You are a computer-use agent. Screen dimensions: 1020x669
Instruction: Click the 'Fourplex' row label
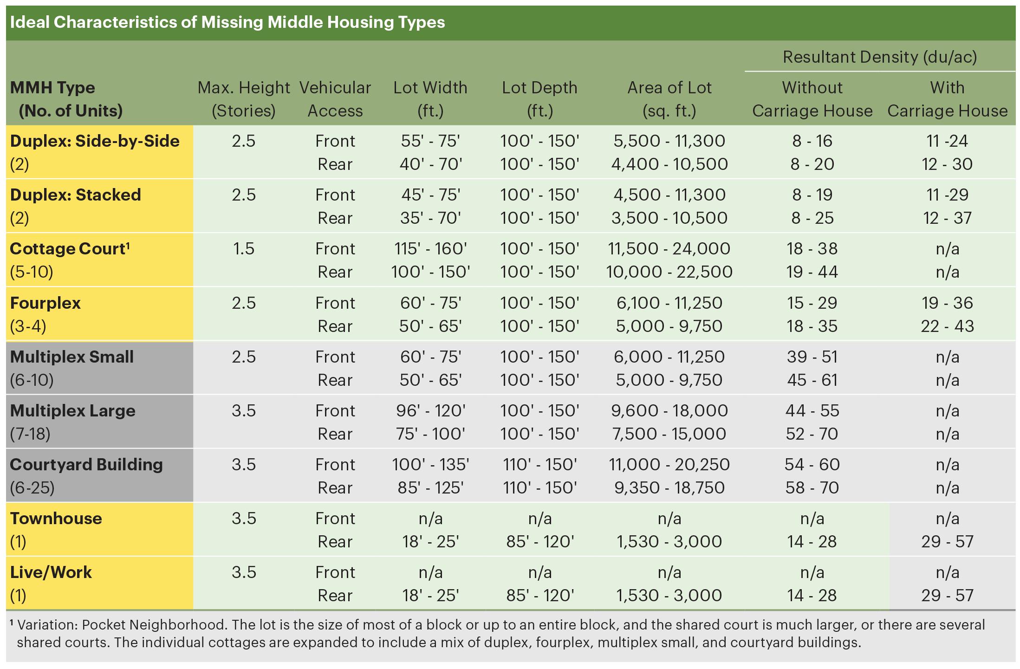tap(45, 303)
